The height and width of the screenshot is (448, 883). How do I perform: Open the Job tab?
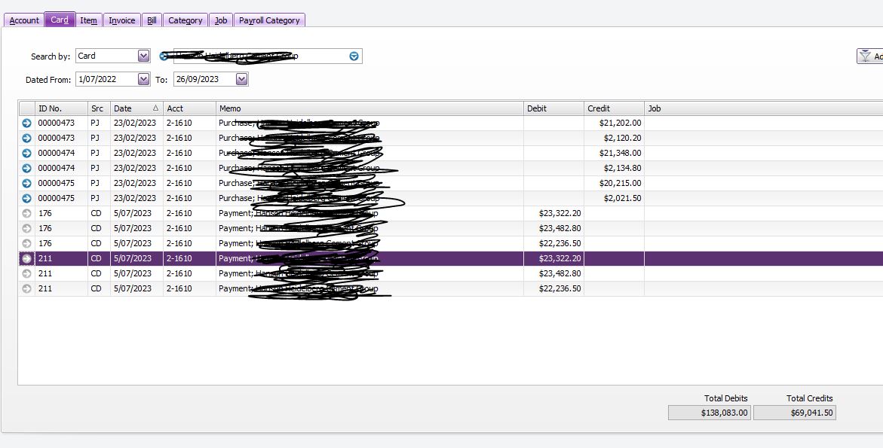(x=221, y=20)
